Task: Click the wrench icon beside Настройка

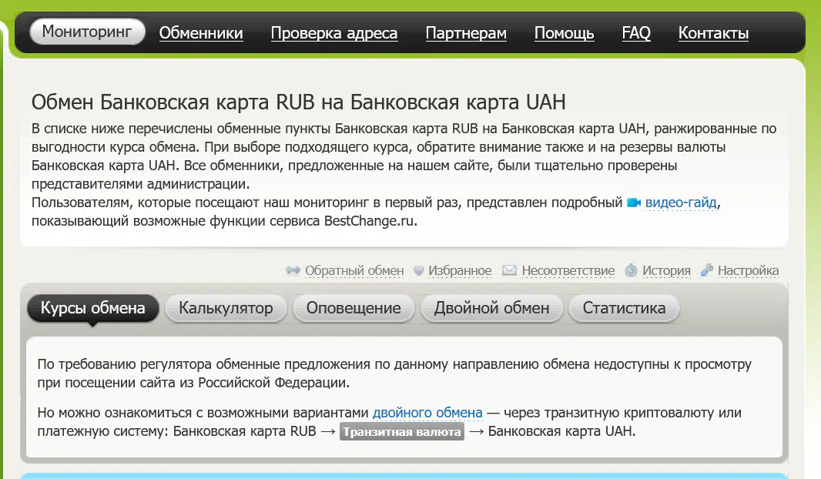Action: (706, 270)
